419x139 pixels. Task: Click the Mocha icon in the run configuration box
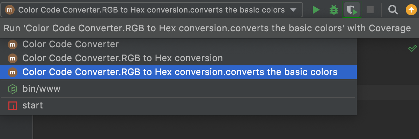pos(10,10)
